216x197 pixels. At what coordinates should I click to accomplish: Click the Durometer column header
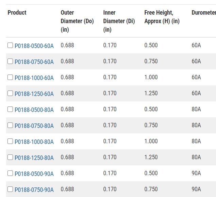(203, 13)
